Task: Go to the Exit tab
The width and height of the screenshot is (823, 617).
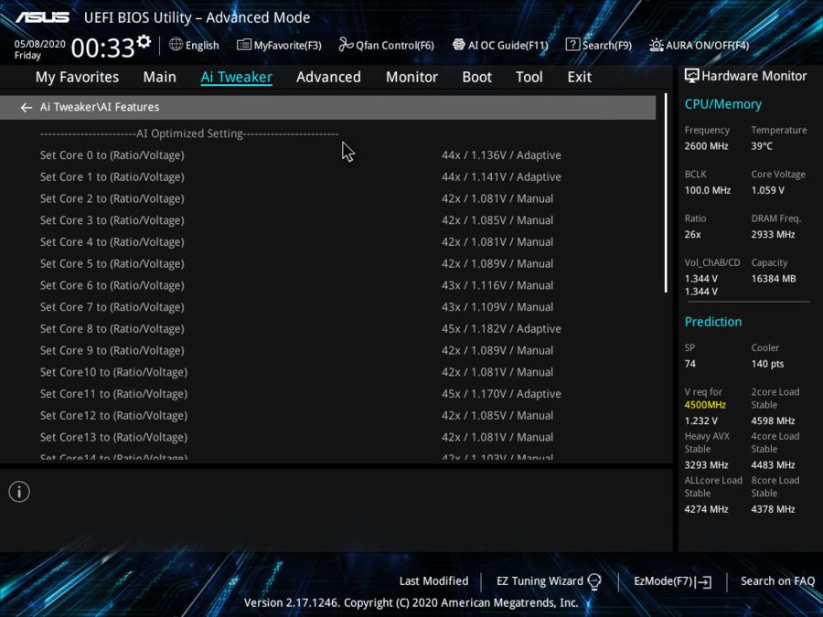Action: tap(580, 77)
